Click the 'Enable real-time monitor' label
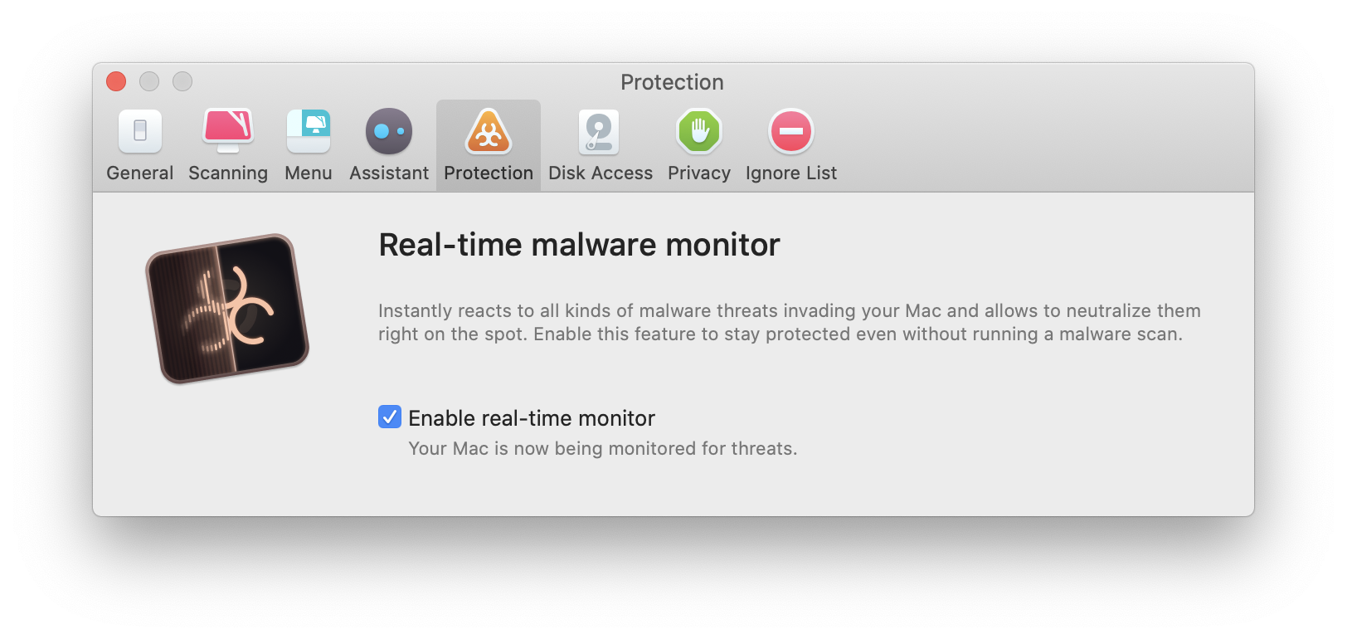This screenshot has width=1347, height=639. (x=532, y=418)
